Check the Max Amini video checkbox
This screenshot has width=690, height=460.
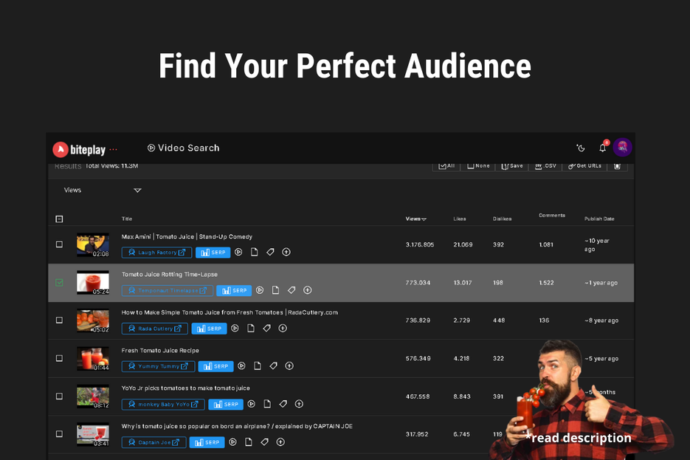[x=59, y=244]
